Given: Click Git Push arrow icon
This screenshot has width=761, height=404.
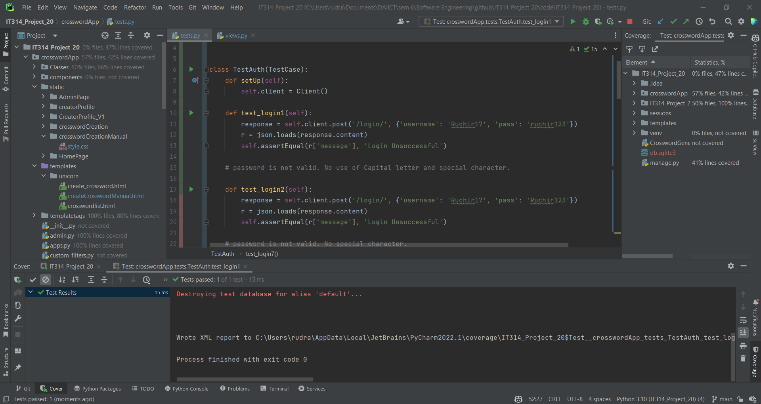Looking at the screenshot, I should tap(686, 22).
